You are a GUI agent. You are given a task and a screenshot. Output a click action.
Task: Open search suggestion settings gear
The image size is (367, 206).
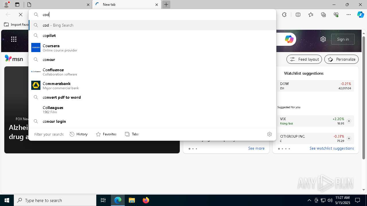270,134
